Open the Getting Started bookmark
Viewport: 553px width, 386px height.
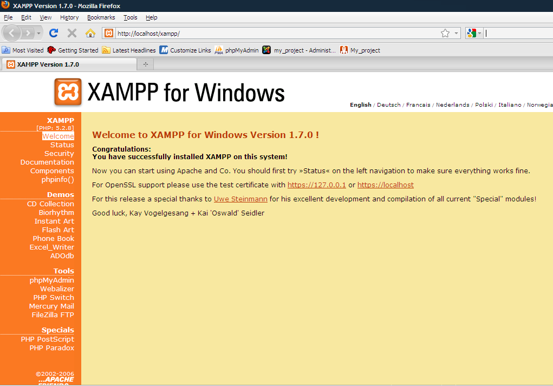point(73,50)
